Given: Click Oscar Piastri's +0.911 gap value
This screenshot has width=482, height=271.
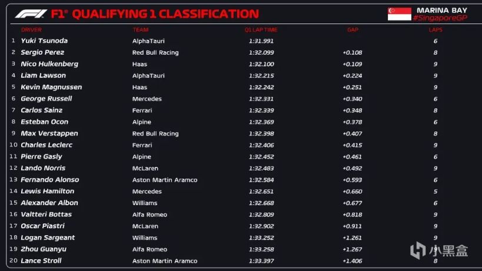Looking at the screenshot, I should point(352,226).
